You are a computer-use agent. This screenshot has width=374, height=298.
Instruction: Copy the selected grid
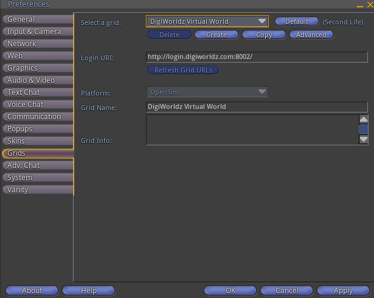[x=264, y=35]
